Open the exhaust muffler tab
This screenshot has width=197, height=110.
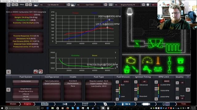click(146, 104)
